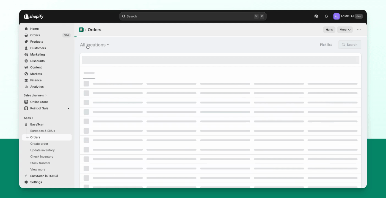Image resolution: width=386 pixels, height=198 pixels.
Task: Click the magnifier in the top search bar
Action: pyautogui.click(x=124, y=16)
